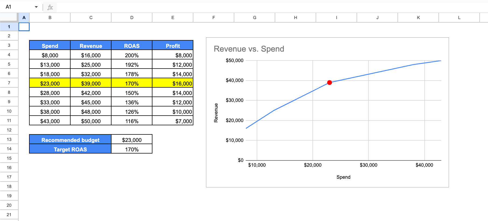Screen dimensions: 488x221
Task: Select column K header
Action: (418, 17)
